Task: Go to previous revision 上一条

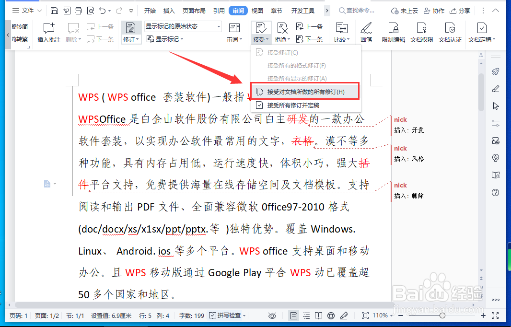Action: point(309,26)
